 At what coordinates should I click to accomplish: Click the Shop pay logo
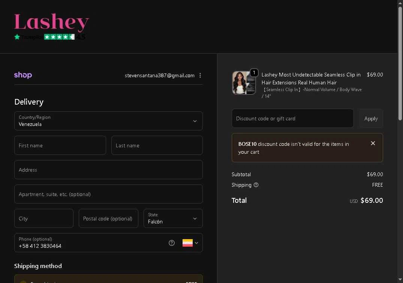click(x=23, y=75)
